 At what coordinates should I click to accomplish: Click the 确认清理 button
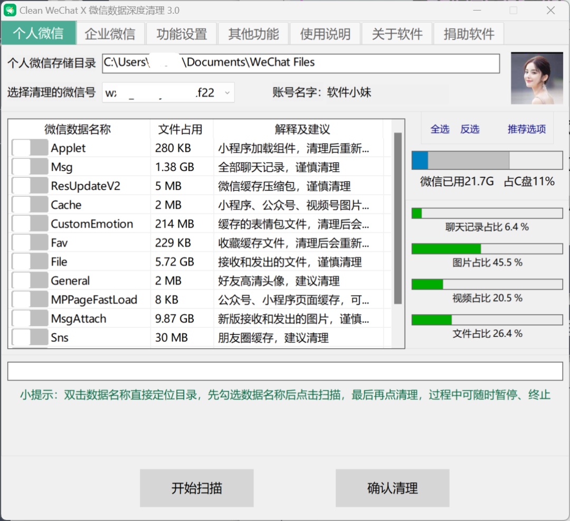(x=393, y=488)
